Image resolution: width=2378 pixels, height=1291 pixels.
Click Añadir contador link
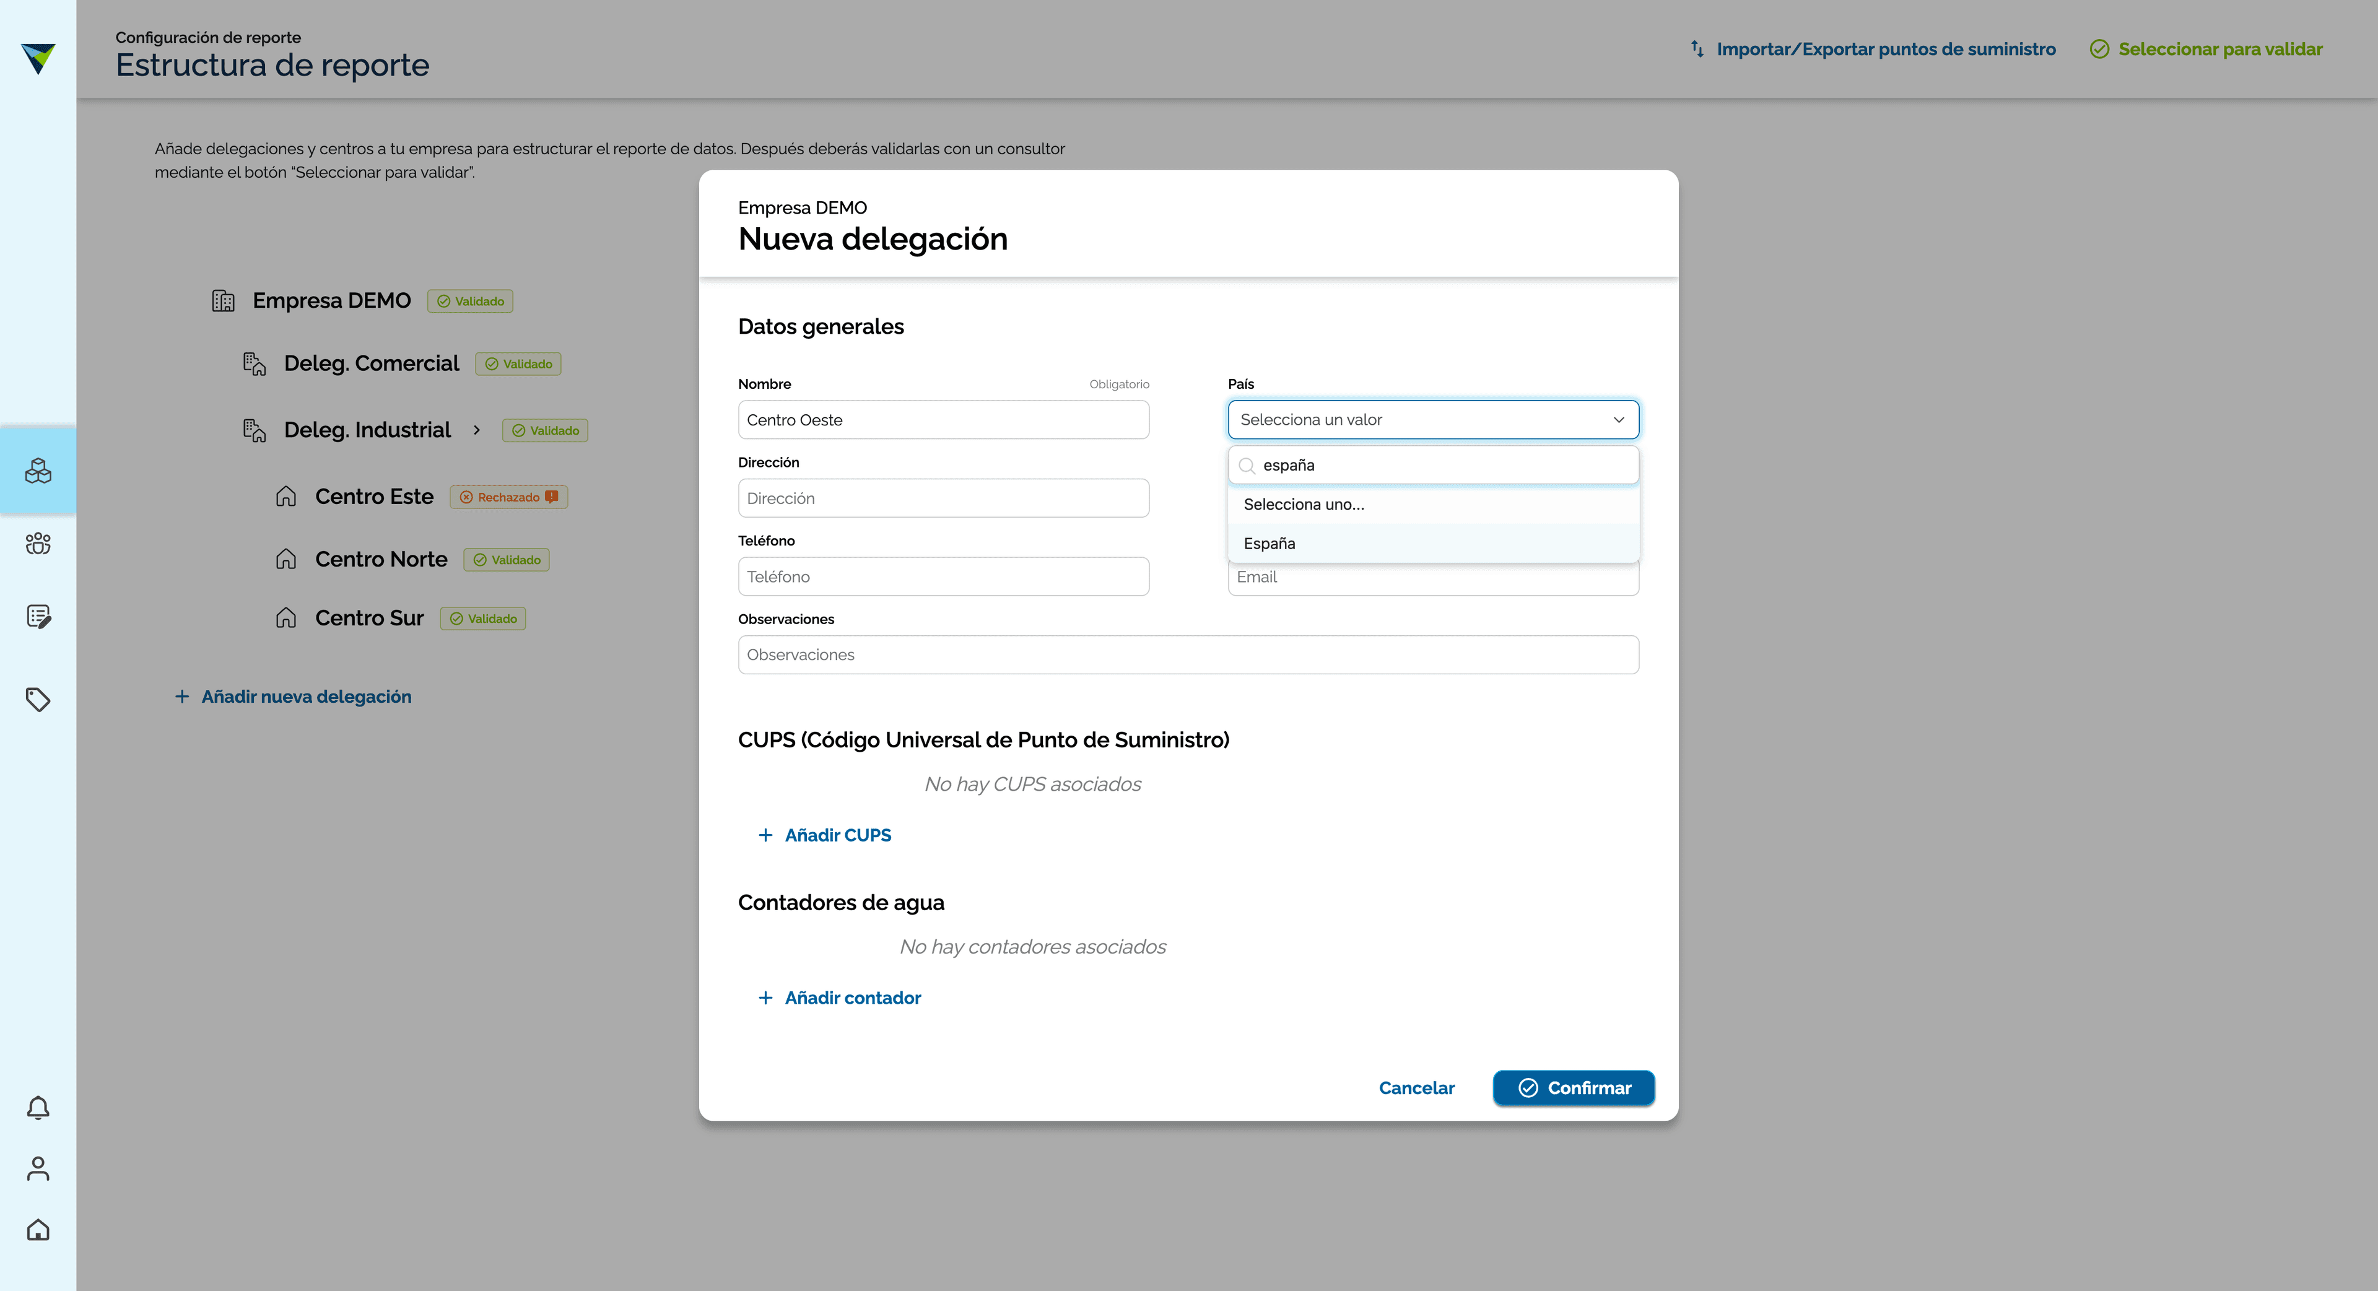(x=839, y=998)
